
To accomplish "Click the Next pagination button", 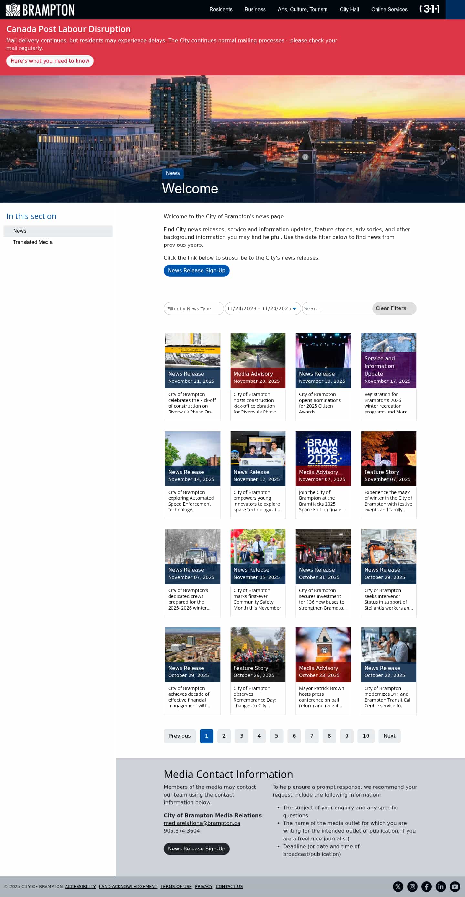I will tap(389, 736).
